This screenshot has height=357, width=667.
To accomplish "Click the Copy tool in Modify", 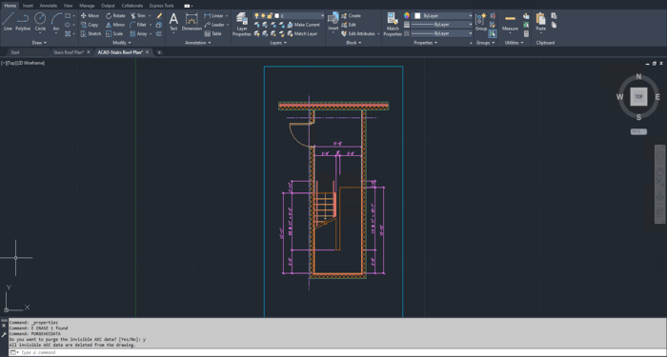I will pyautogui.click(x=90, y=25).
